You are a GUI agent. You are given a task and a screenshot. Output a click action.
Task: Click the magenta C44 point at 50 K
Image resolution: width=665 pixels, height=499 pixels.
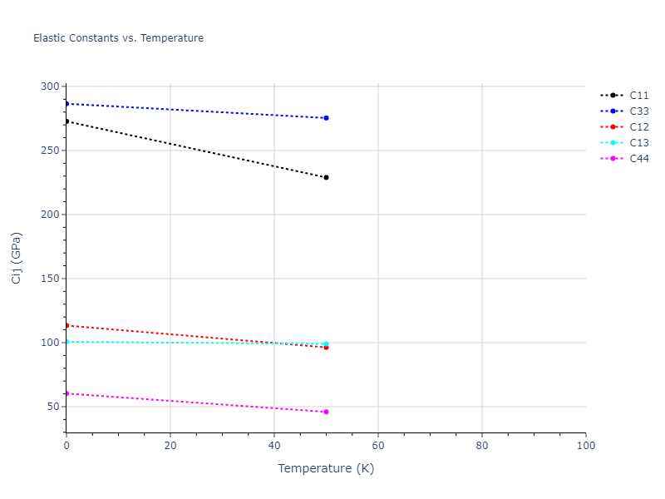pos(326,412)
